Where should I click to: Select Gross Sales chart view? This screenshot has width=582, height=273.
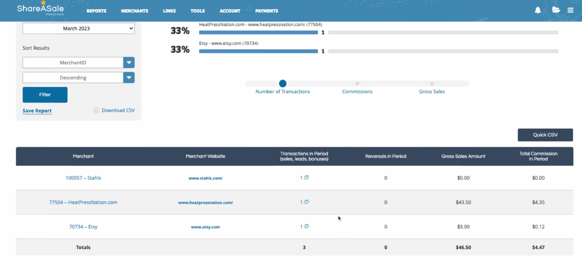click(432, 84)
